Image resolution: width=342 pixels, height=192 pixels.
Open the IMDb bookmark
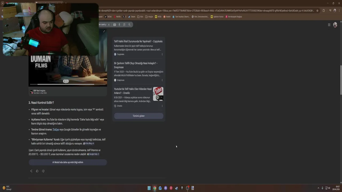tap(158, 17)
